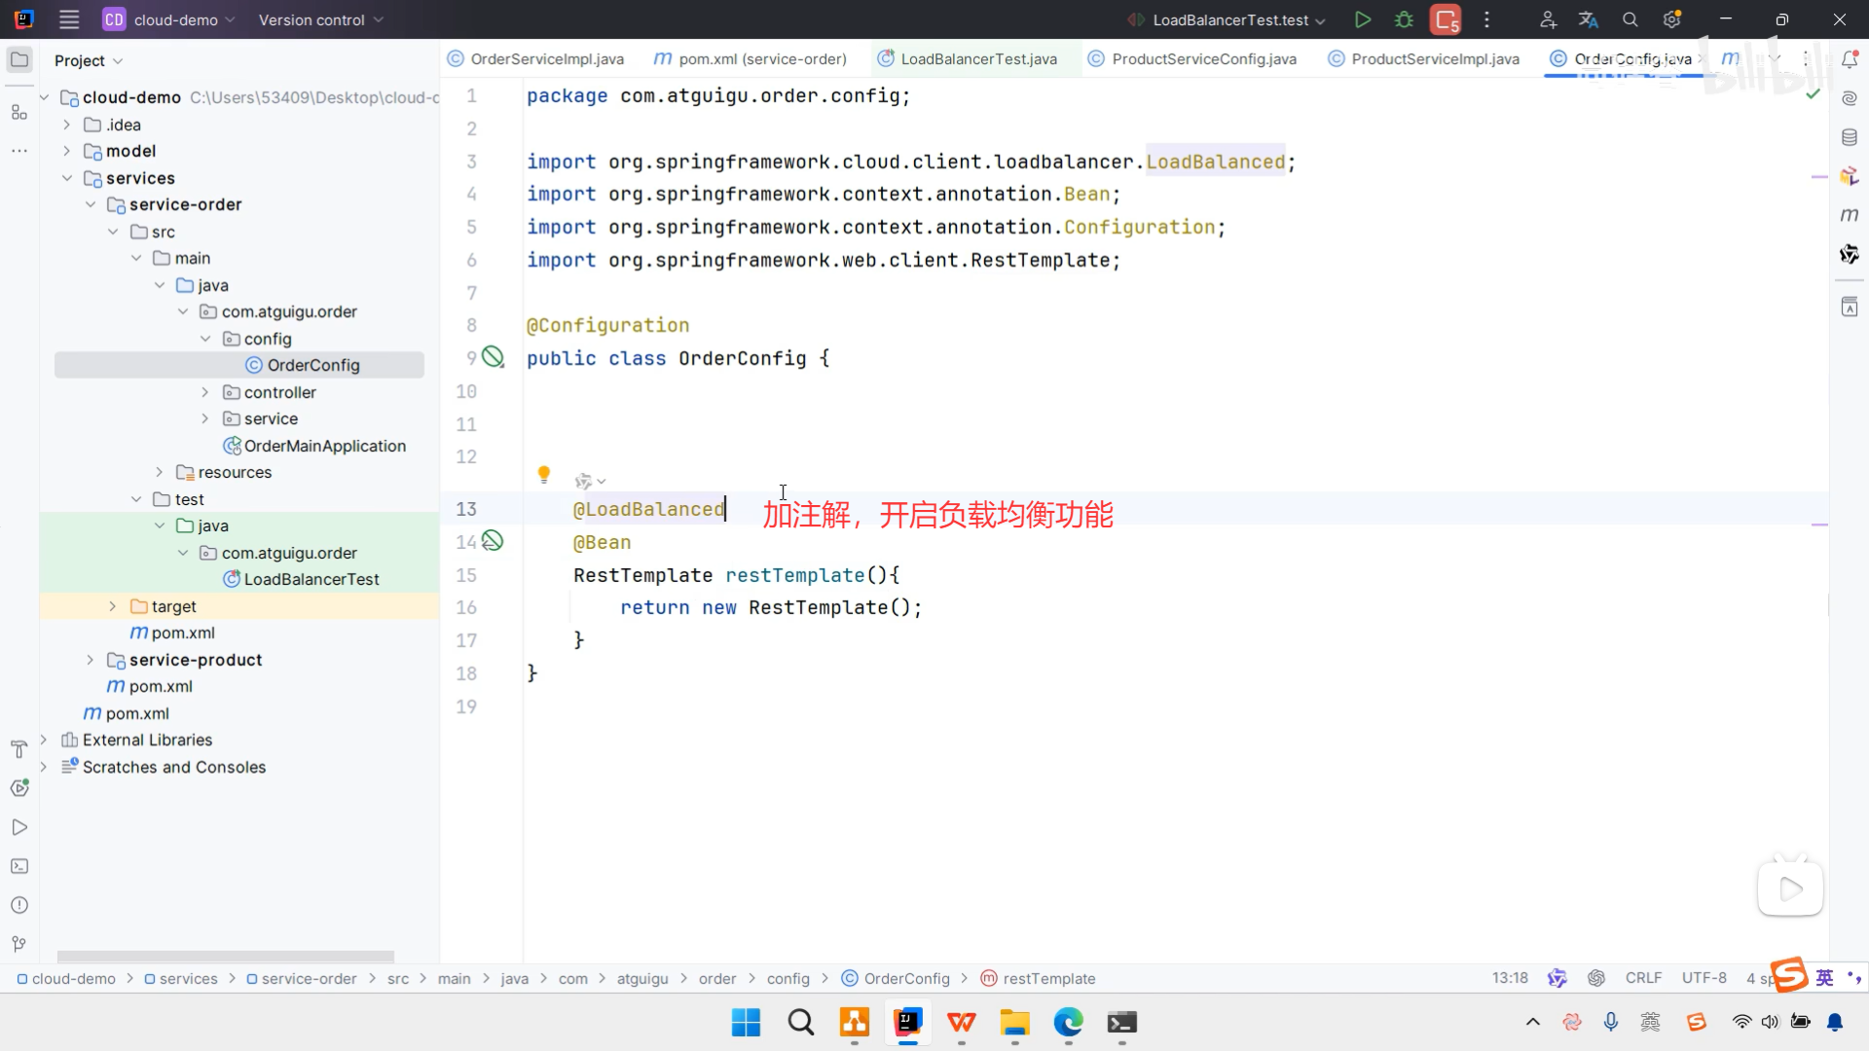Open the Maven tool window
Viewport: 1869px width, 1051px height.
click(x=1850, y=215)
